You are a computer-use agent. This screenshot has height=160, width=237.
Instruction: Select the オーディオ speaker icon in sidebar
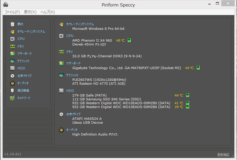pos(12,83)
